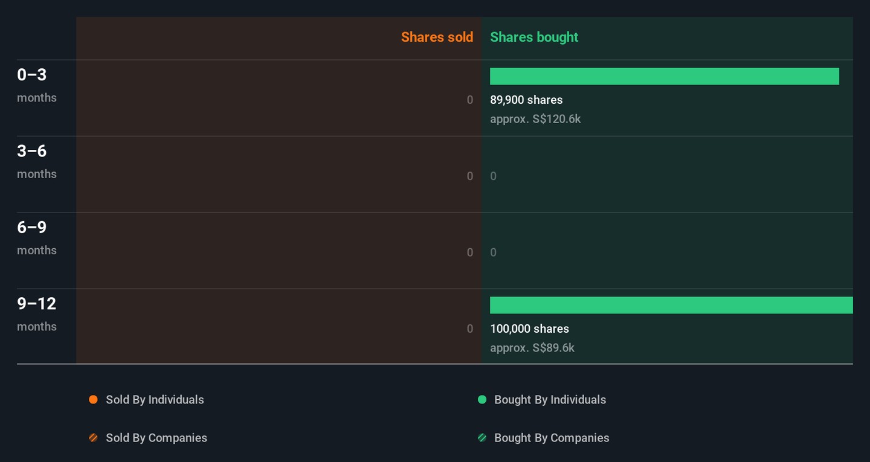Select the 0–3 months green bought bar
The width and height of the screenshot is (870, 462).
(664, 76)
